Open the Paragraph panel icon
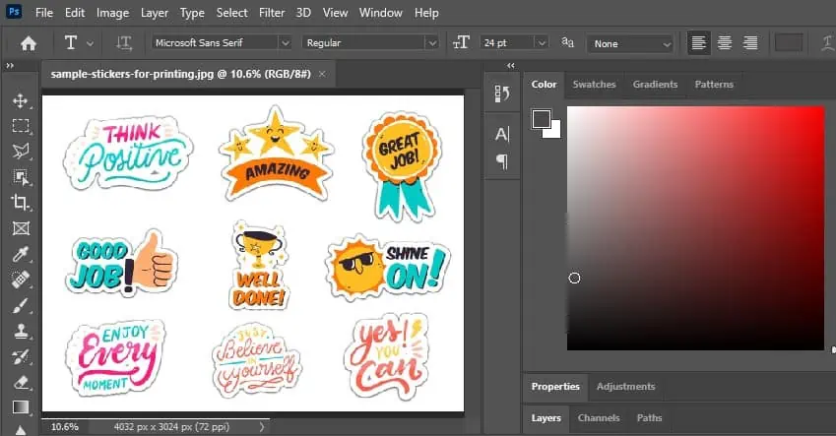Image resolution: width=836 pixels, height=436 pixels. click(x=502, y=160)
